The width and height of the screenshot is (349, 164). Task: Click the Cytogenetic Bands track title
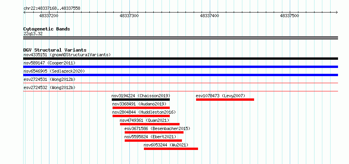tap(47, 29)
